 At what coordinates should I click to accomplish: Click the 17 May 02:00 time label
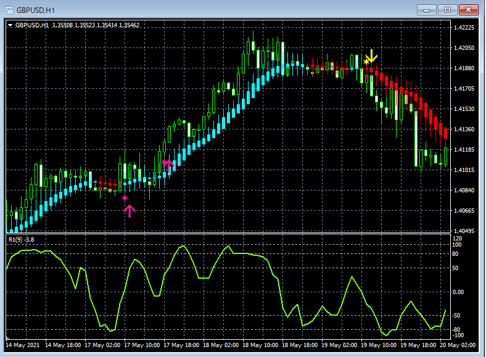(x=102, y=345)
